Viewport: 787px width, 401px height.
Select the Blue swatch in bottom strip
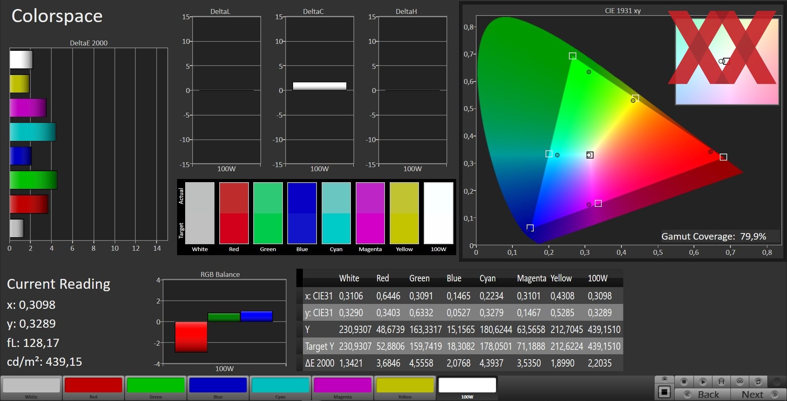pos(218,388)
